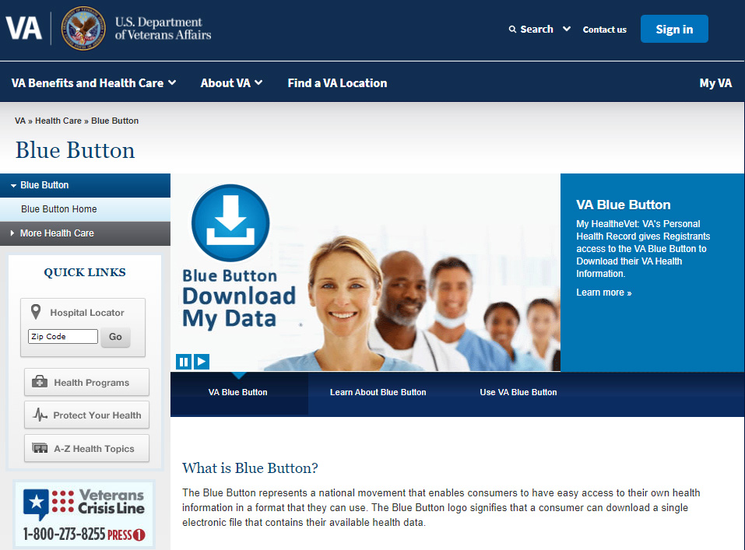Click What is Blue Button? heading
The width and height of the screenshot is (745, 550).
click(x=250, y=468)
